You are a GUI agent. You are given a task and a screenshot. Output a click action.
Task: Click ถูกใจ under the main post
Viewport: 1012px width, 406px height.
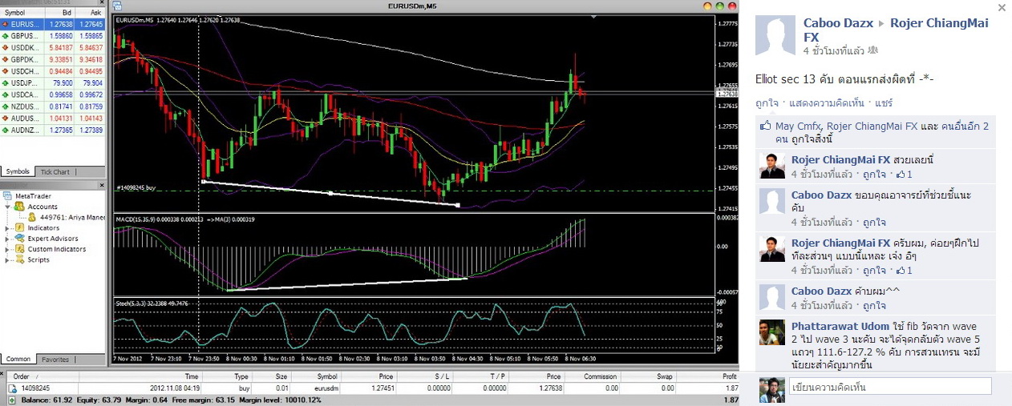[x=767, y=103]
